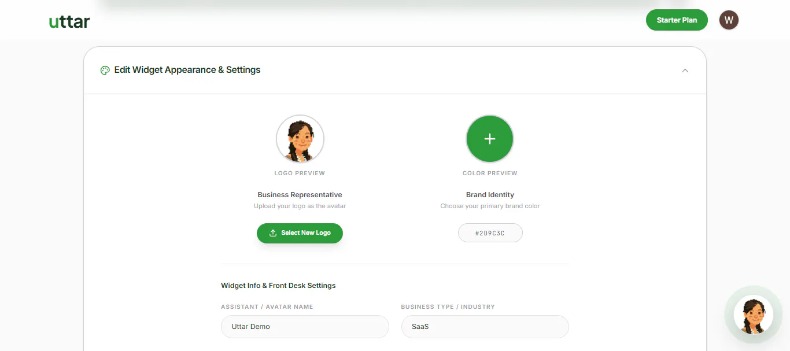Click the Widget Info & Front Desk Settings heading

278,286
